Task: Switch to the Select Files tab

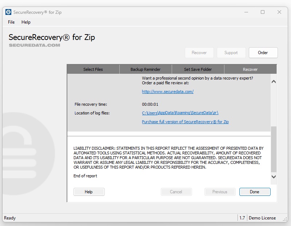Action: coord(93,69)
